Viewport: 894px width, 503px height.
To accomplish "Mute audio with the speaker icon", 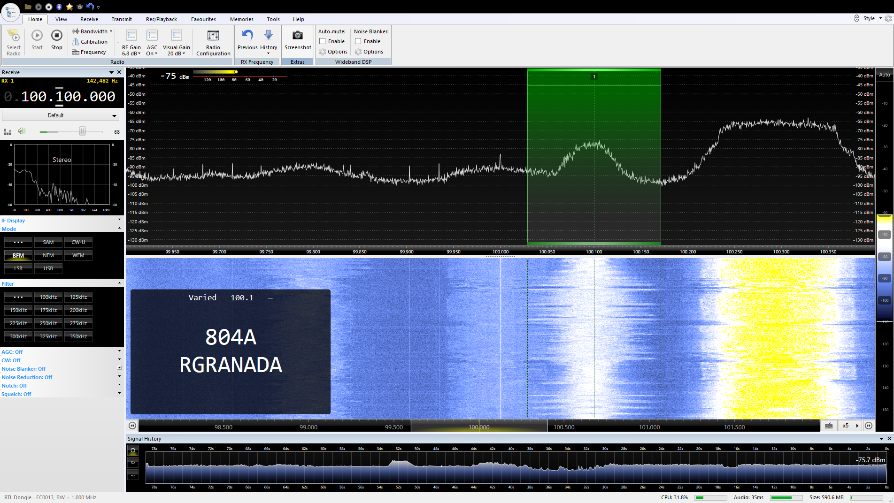I will (22, 131).
